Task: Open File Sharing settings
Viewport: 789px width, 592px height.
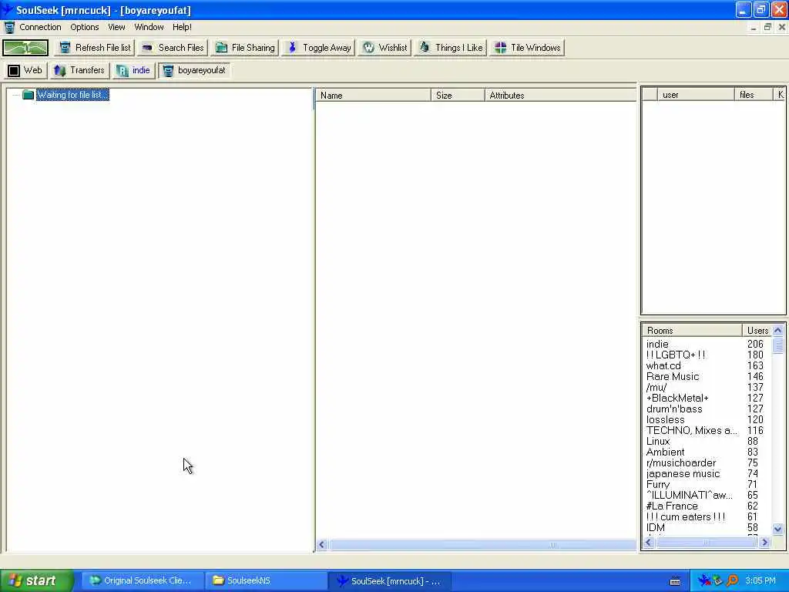Action: click(245, 48)
